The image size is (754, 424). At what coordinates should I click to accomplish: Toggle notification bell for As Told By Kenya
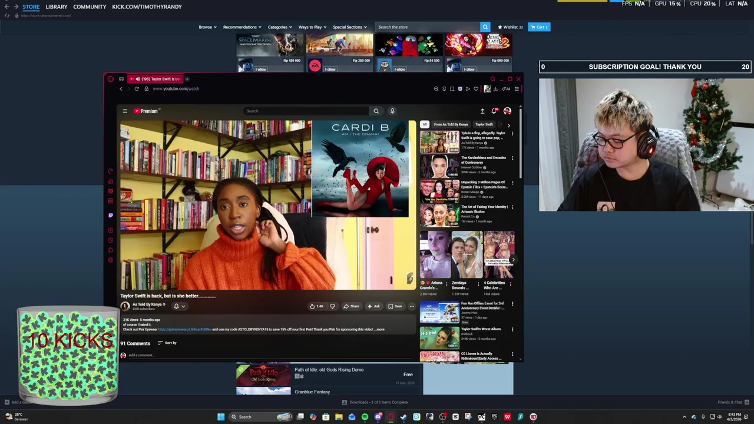pos(179,306)
